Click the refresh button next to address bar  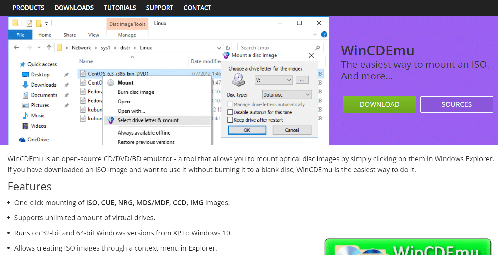228,48
